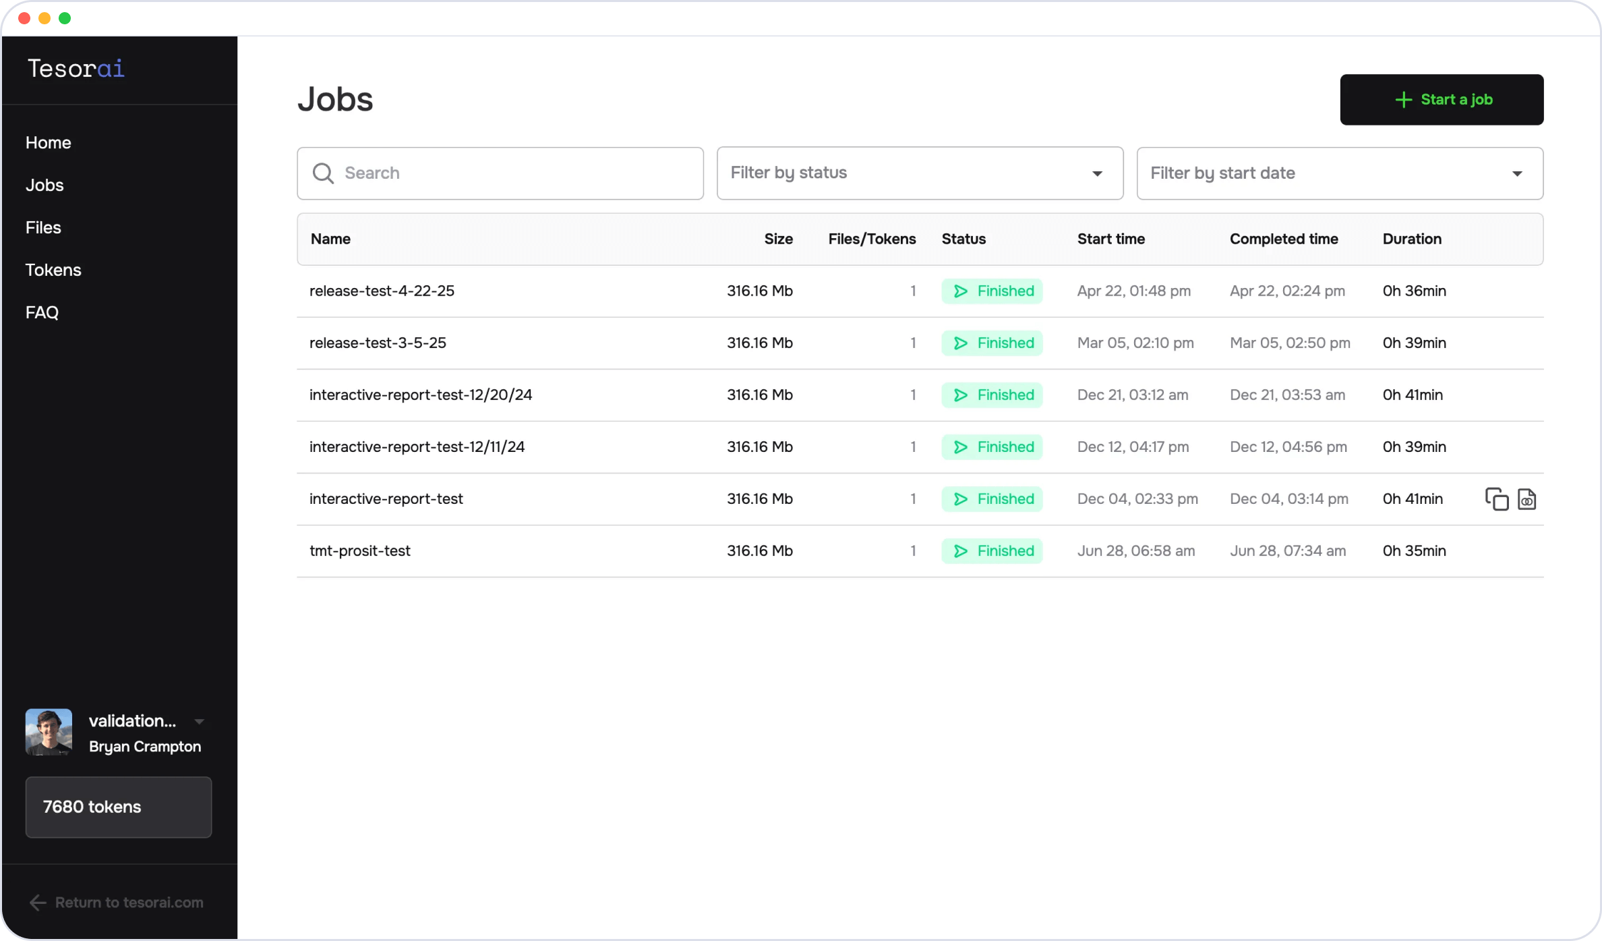
Task: Open job release-test-3-5-25
Action: 378,343
